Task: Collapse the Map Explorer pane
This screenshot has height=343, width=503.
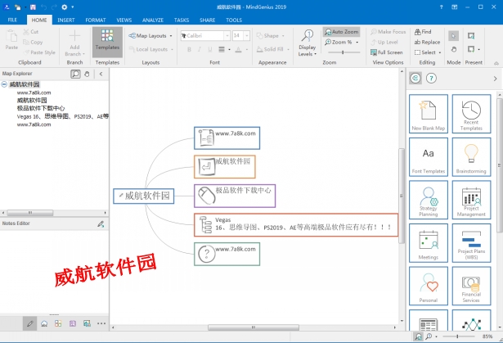Action: 101,74
